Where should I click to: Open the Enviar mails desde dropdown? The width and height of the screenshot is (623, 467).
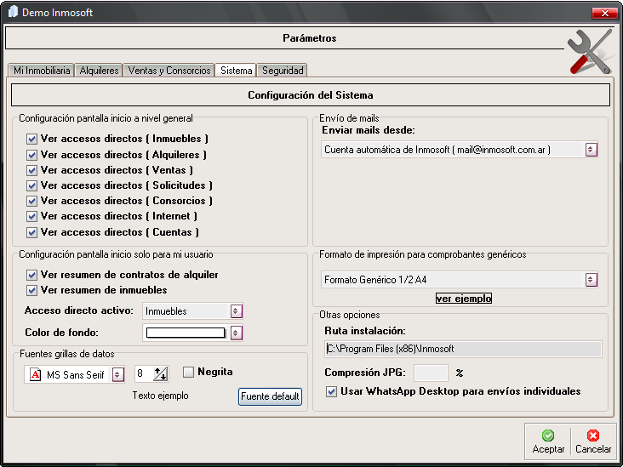pyautogui.click(x=591, y=150)
